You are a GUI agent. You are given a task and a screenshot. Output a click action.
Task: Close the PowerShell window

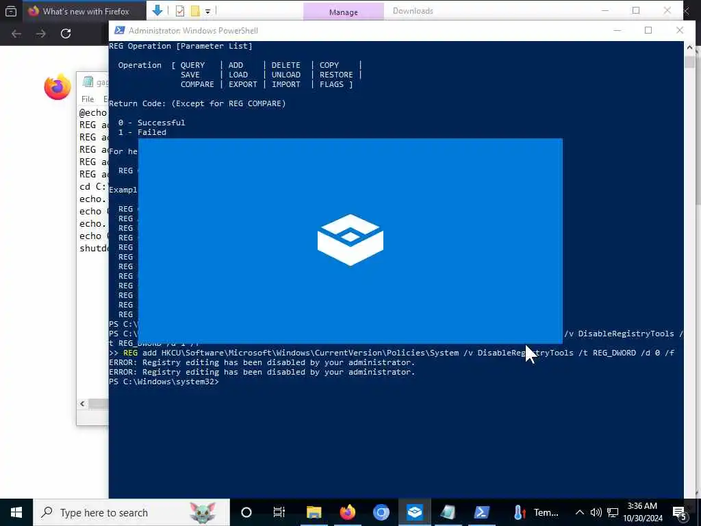coord(680,30)
